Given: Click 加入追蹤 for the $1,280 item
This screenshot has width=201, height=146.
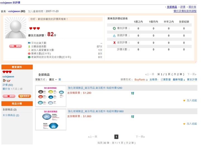Looking at the screenshot, I should [192, 101].
